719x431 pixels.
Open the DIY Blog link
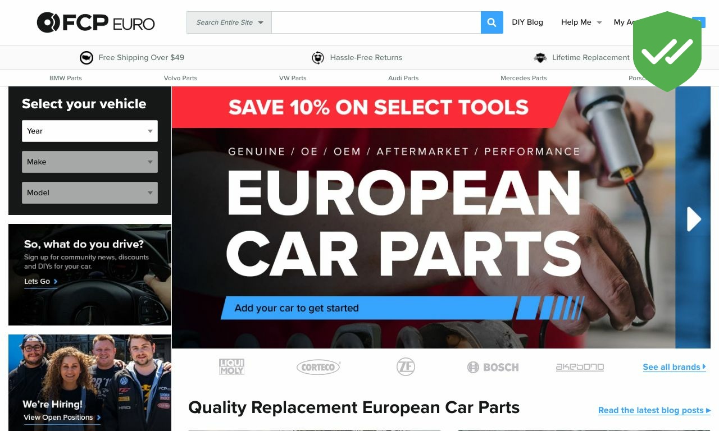point(527,22)
